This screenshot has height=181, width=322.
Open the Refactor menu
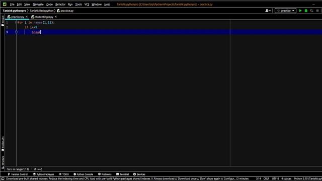[x=60, y=5]
